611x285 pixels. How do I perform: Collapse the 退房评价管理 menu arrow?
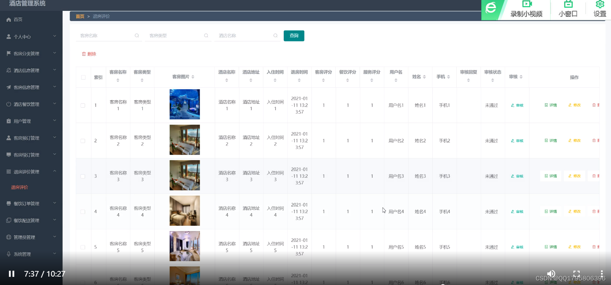click(x=54, y=171)
